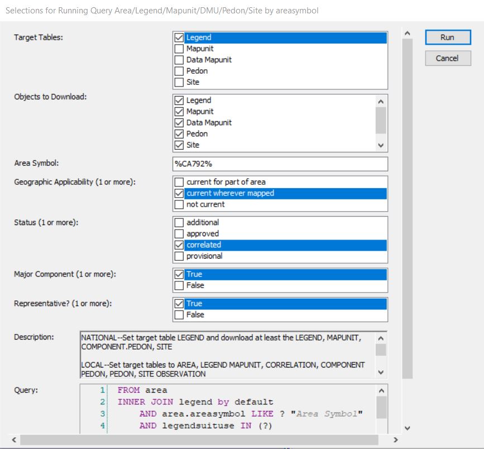Check False under Representative?

click(179, 314)
